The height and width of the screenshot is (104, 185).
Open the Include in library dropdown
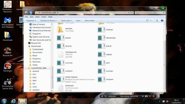coord(48,21)
